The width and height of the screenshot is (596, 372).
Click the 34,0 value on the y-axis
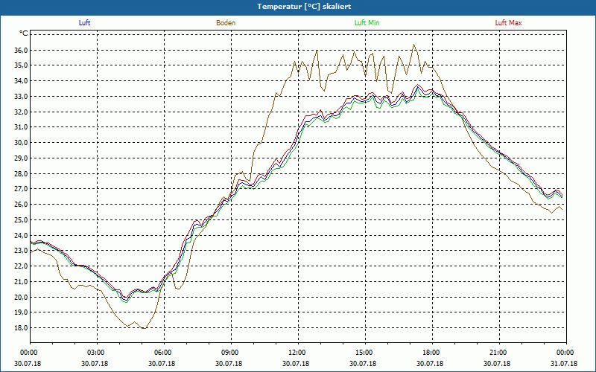[x=22, y=81]
